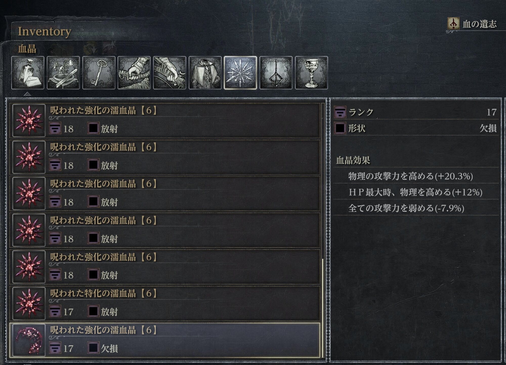Open the chalice category icon

pos(311,73)
